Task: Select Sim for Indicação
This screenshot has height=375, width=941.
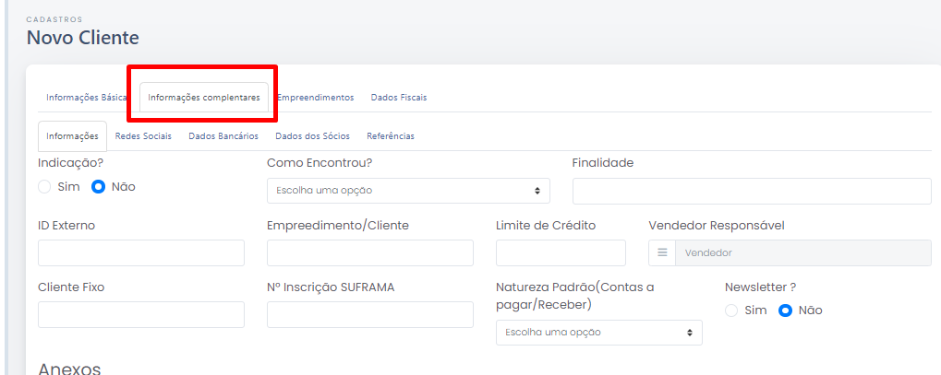Action: [44, 187]
